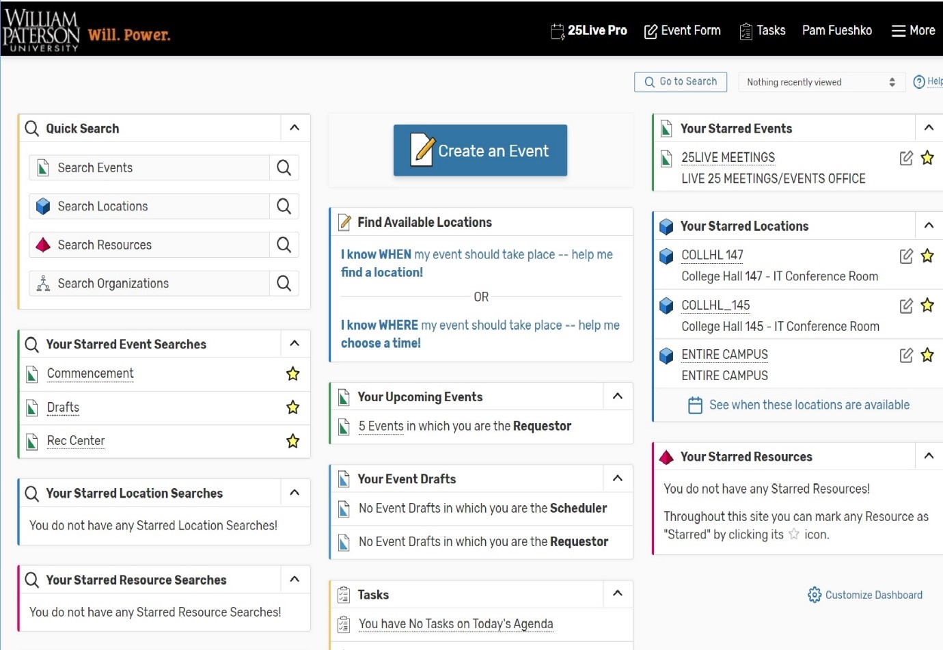
Task: Collapse Your Upcoming Events panel
Action: click(x=618, y=396)
